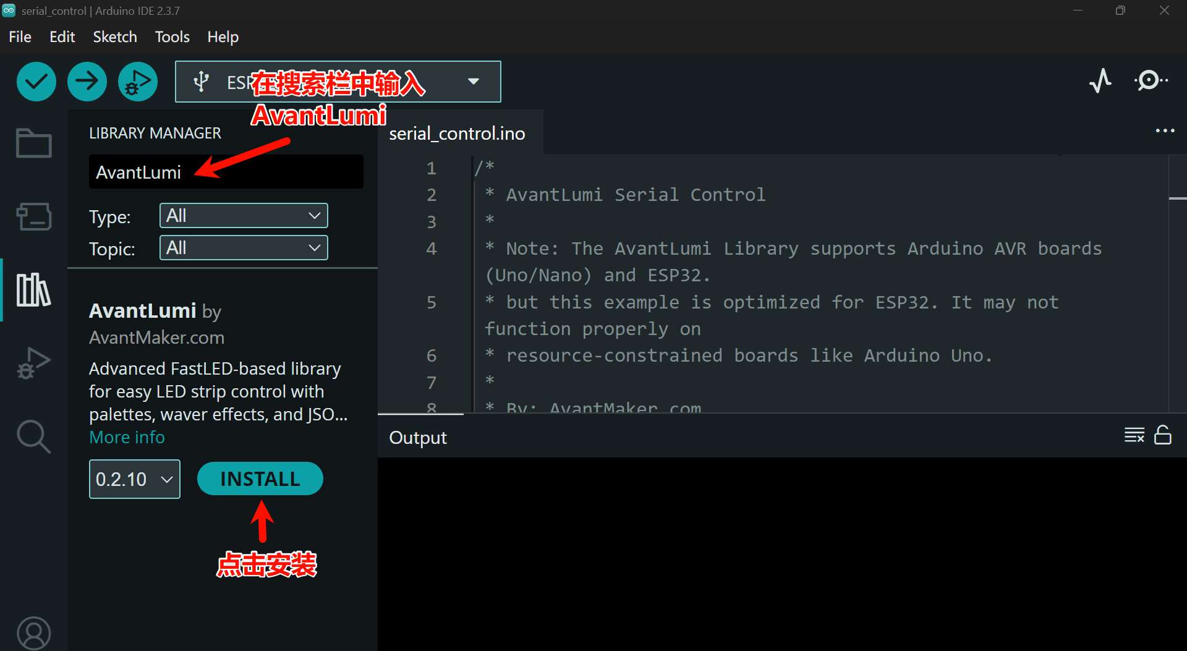Viewport: 1187px width, 651px height.
Task: Click line number 4 in gutter
Action: (x=432, y=249)
